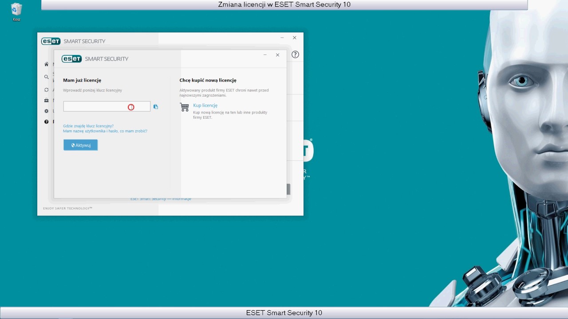Open 'Mam nazwę użytkownika i hasło, co mam zrobić?' link
Screen dimensions: 568x319
(105, 131)
